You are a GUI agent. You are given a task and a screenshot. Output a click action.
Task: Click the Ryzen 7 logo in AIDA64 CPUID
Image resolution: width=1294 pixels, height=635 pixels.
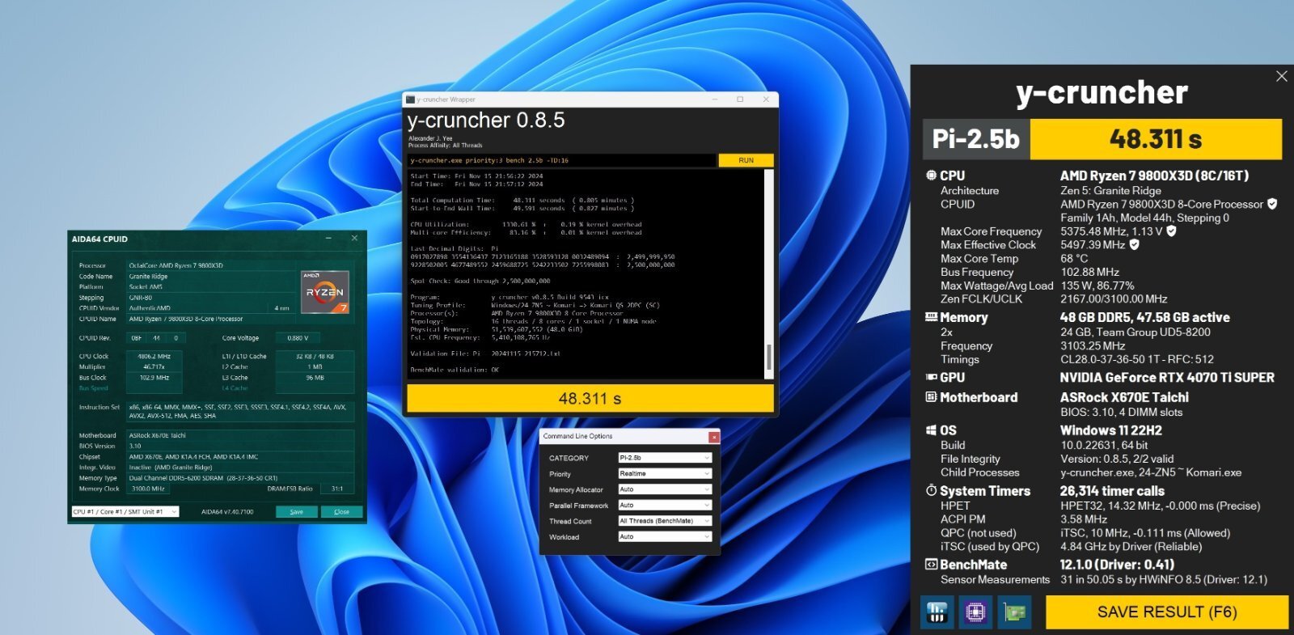324,292
